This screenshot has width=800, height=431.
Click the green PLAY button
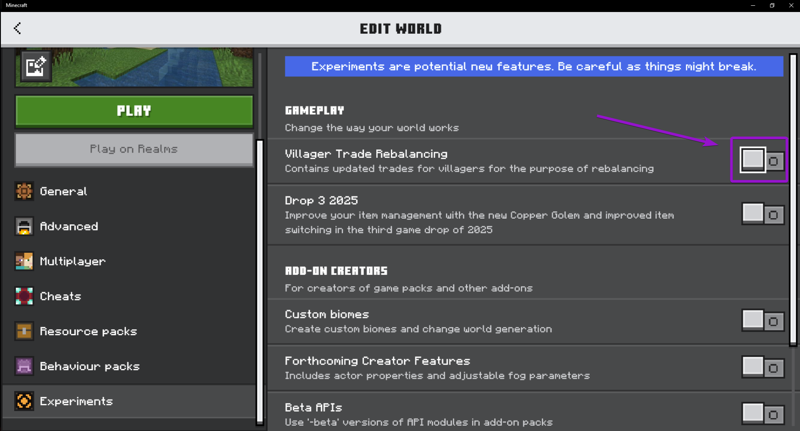point(134,111)
